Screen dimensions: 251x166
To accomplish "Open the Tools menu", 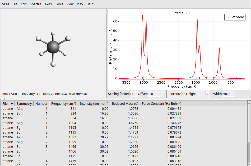I will pyautogui.click(x=59, y=4).
